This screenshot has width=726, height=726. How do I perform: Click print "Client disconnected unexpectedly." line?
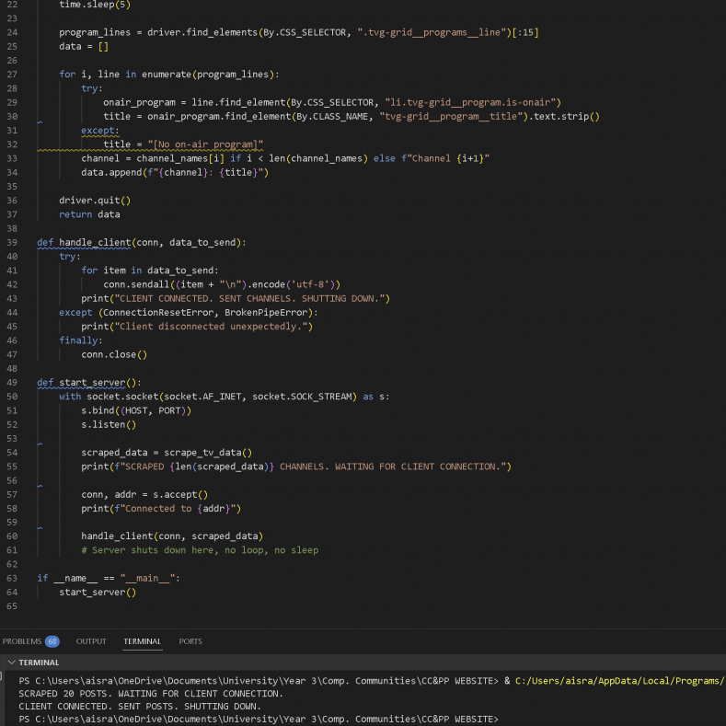pyautogui.click(x=197, y=327)
